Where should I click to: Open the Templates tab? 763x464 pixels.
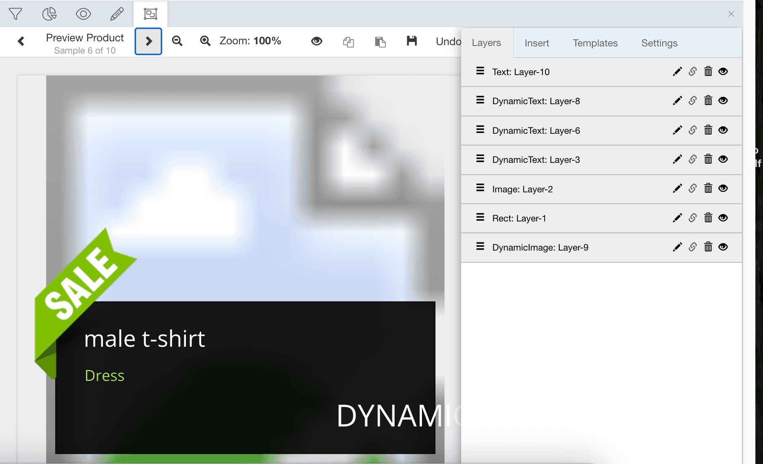[595, 43]
